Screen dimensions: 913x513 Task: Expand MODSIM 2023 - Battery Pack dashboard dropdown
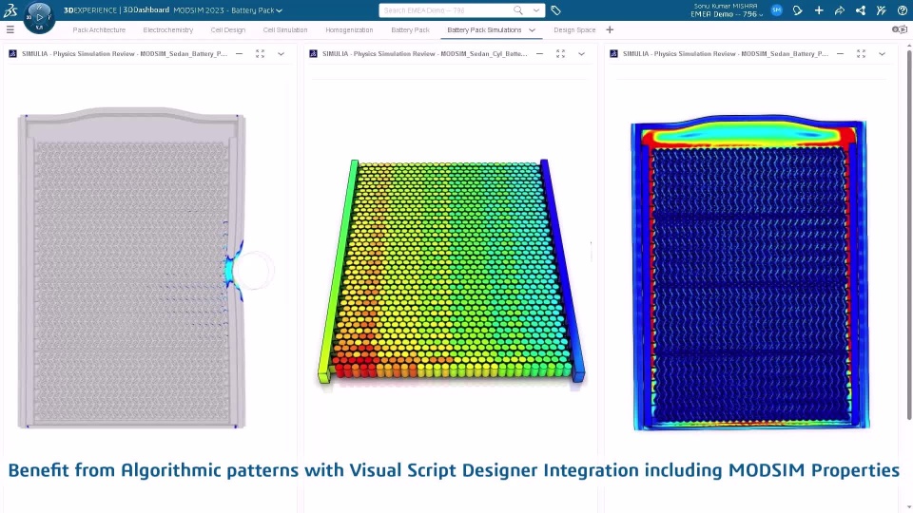[280, 10]
